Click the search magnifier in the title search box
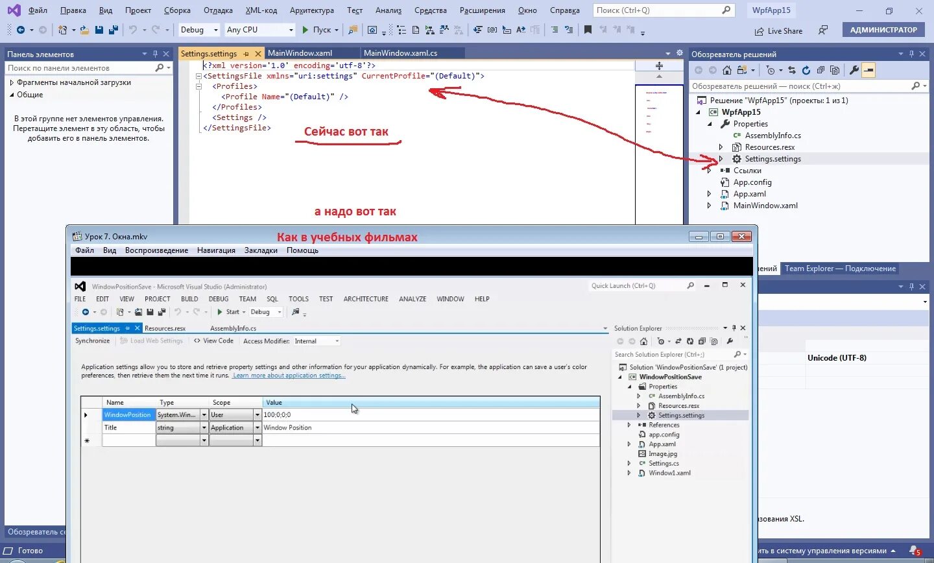The image size is (934, 563). click(726, 10)
